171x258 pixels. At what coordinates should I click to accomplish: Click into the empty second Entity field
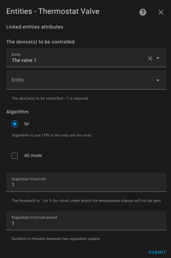pos(86,80)
